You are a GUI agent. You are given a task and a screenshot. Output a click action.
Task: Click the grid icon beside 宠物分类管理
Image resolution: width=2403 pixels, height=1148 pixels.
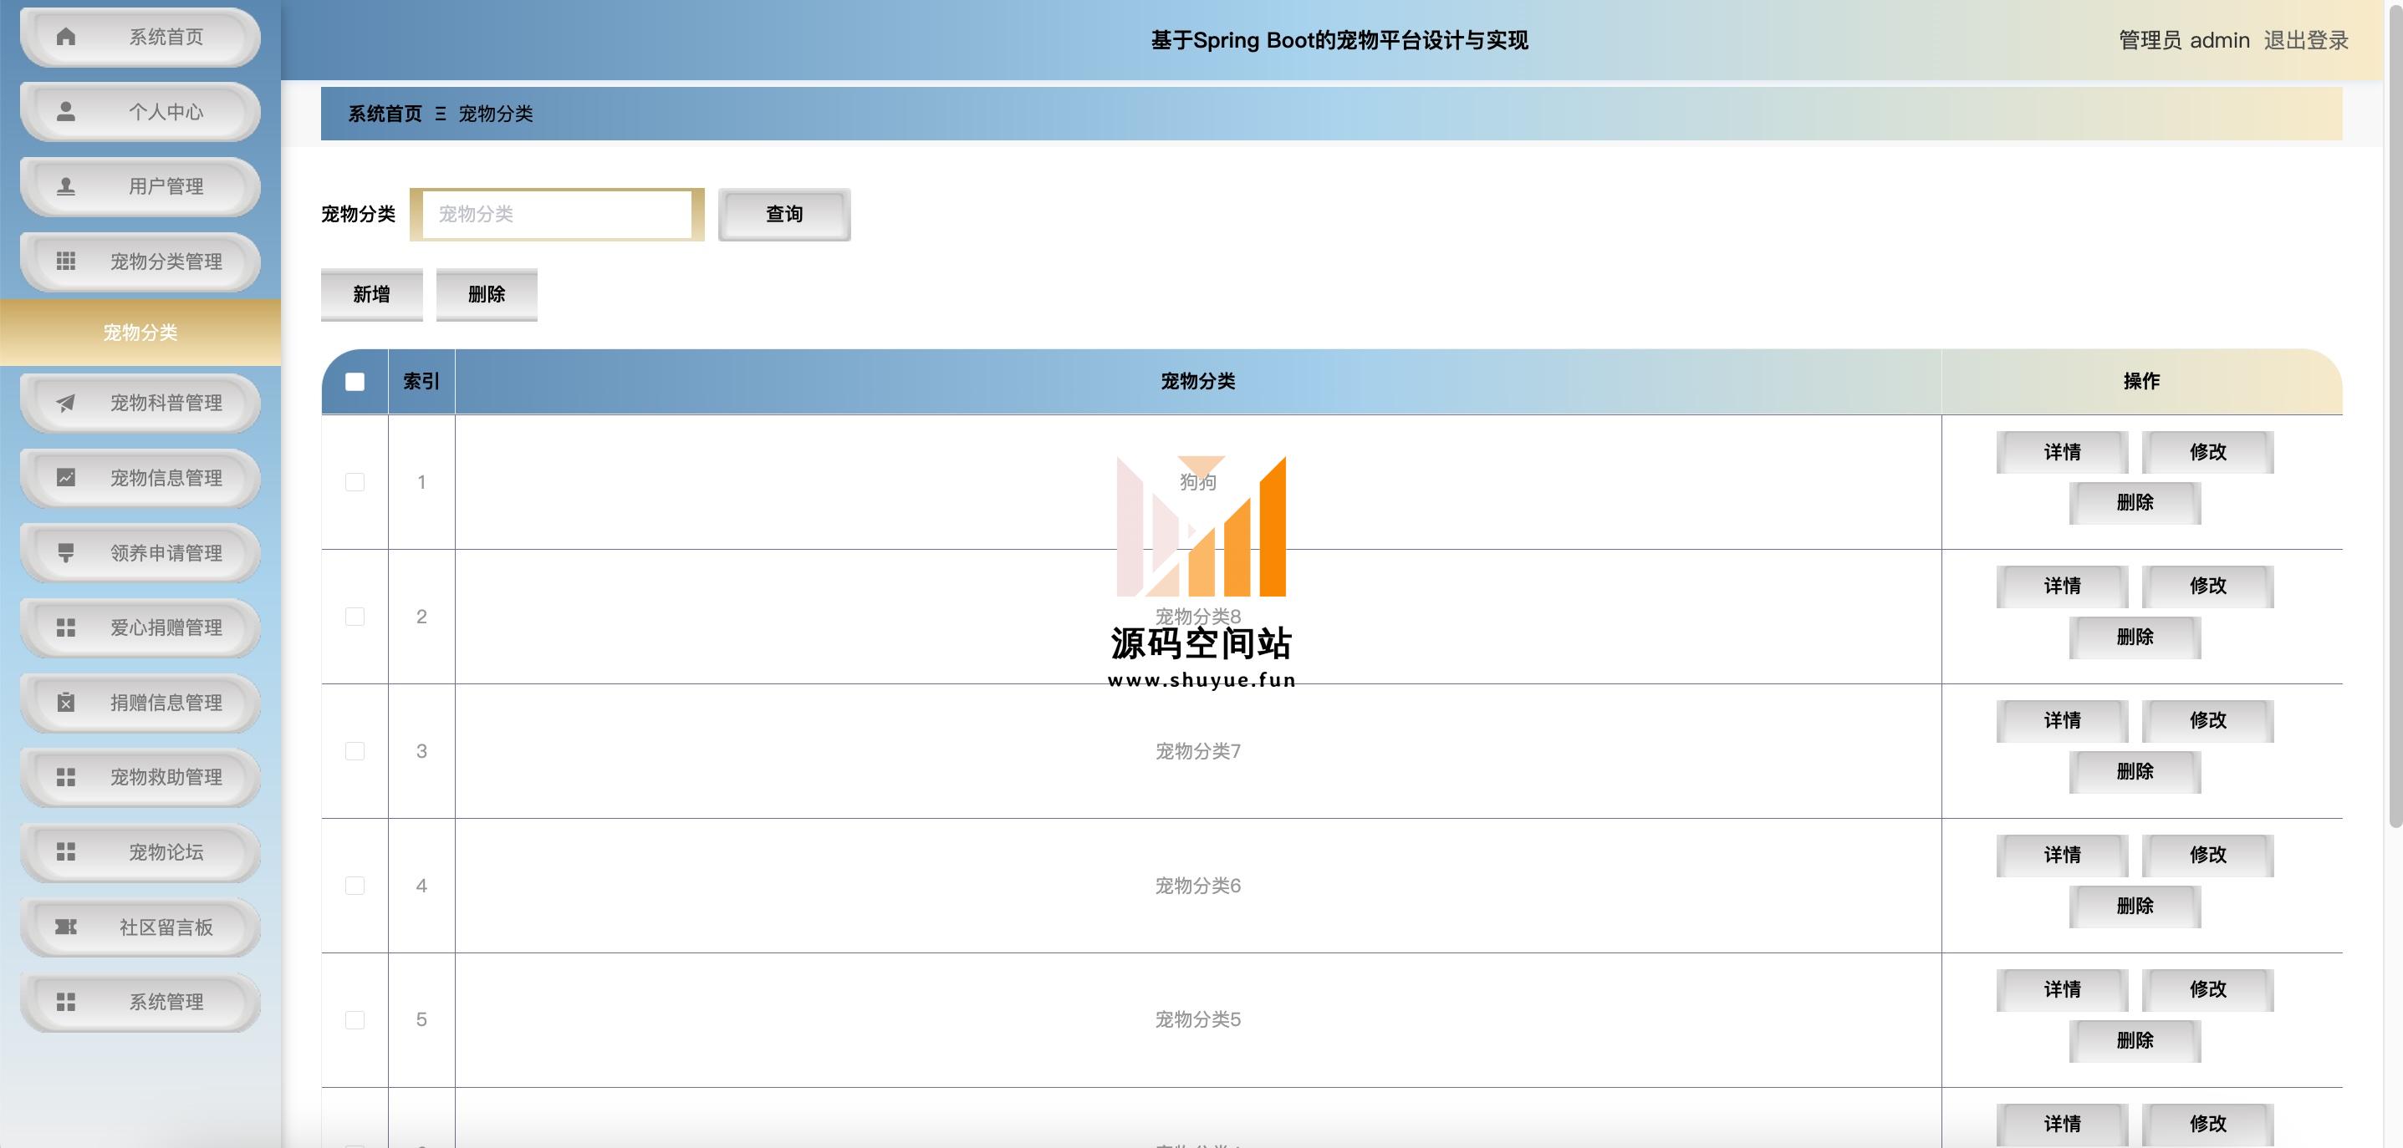click(x=65, y=261)
